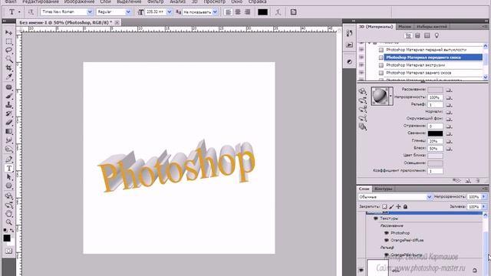Open the Фильтр menu

(155, 2)
